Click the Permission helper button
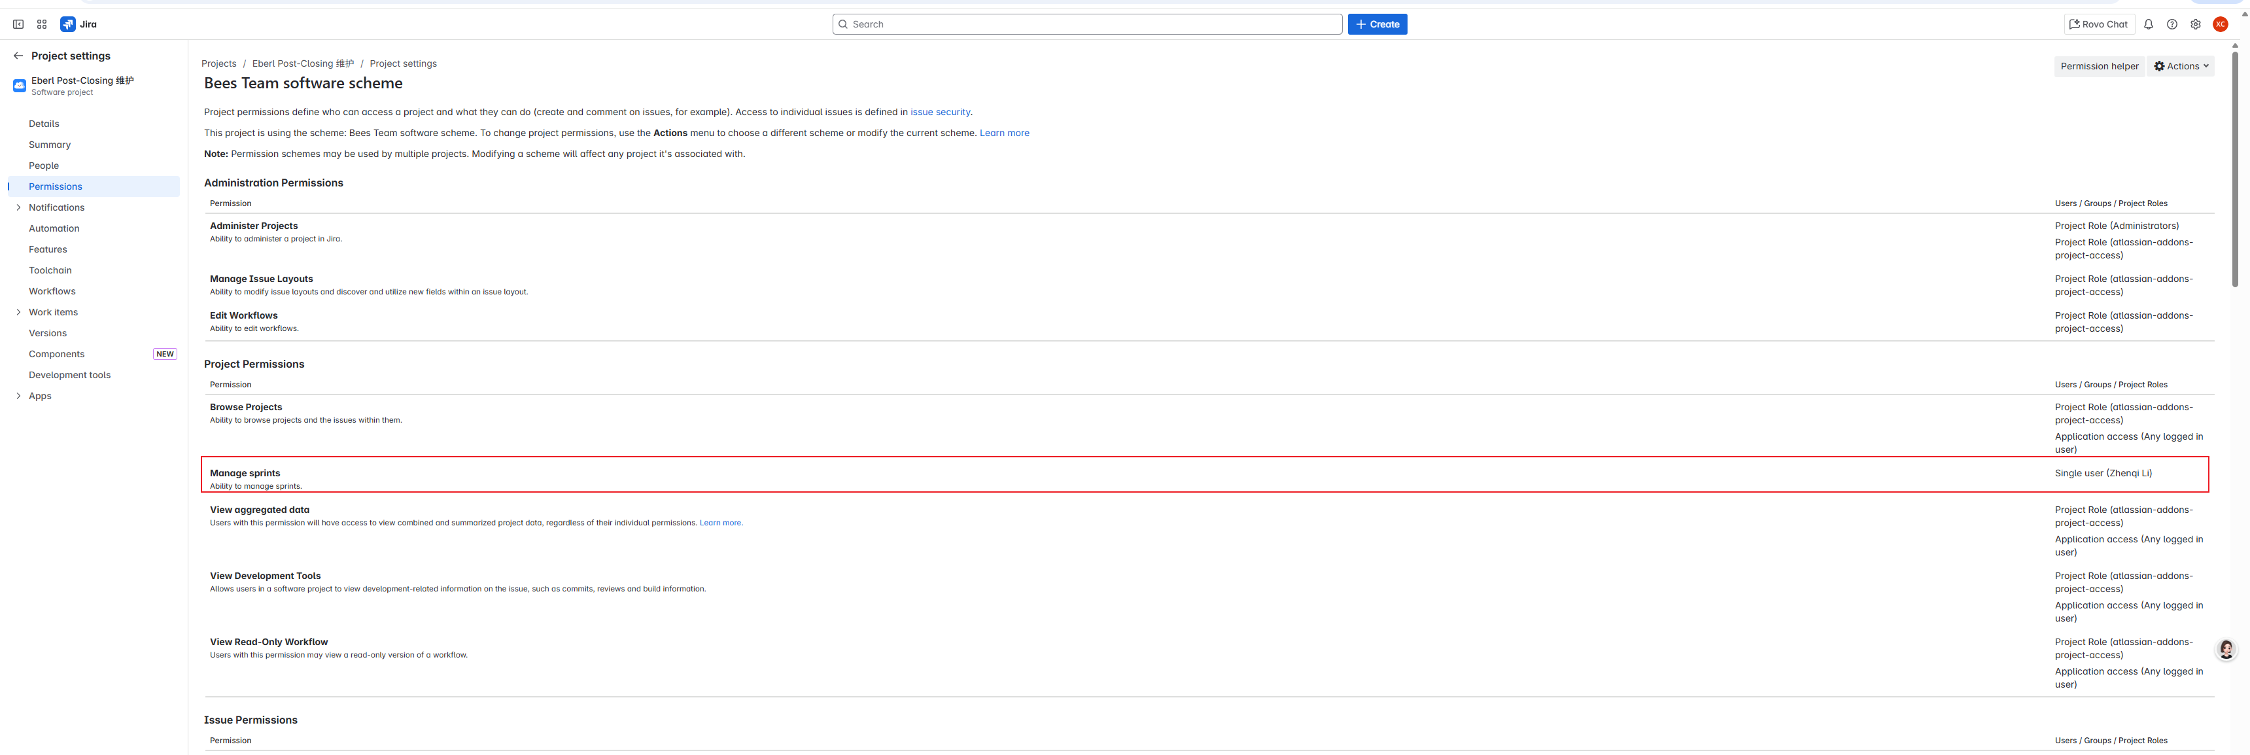The width and height of the screenshot is (2250, 755). point(2099,67)
